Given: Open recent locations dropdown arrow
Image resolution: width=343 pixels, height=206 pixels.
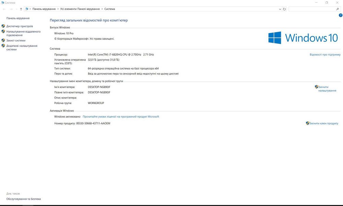Looking at the screenshot, I should [16, 9].
